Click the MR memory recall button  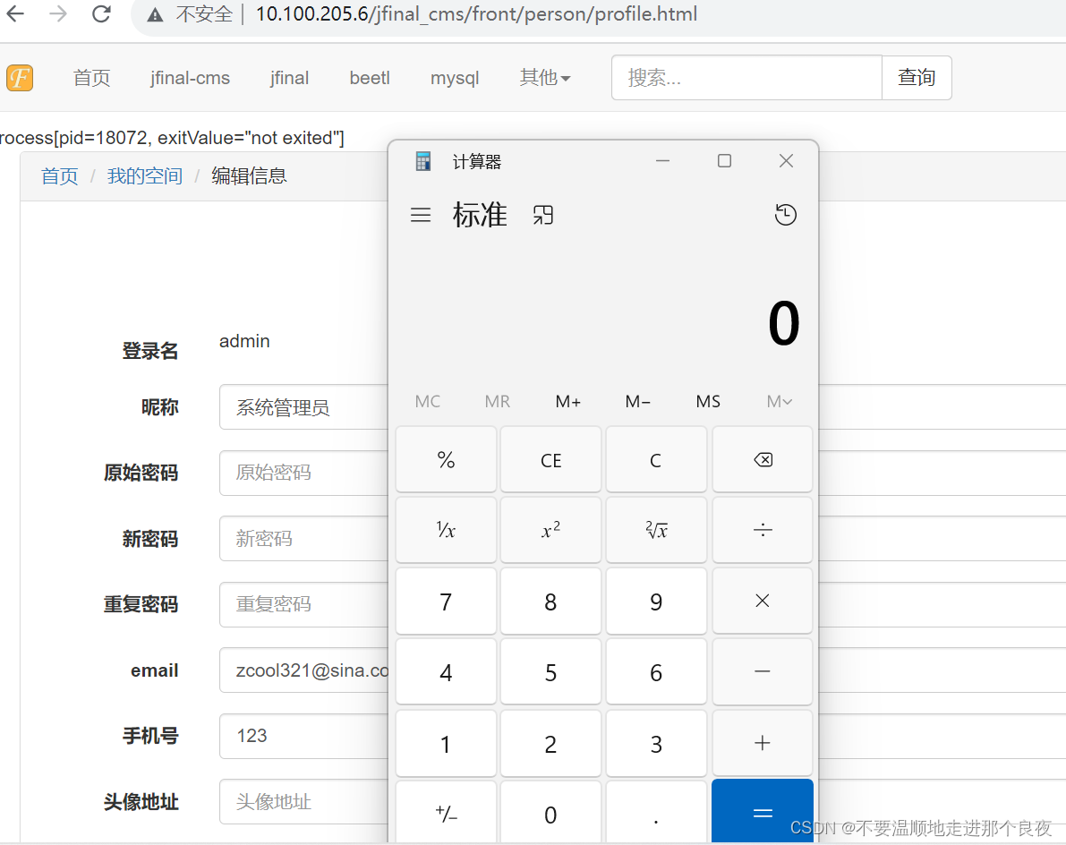coord(498,402)
